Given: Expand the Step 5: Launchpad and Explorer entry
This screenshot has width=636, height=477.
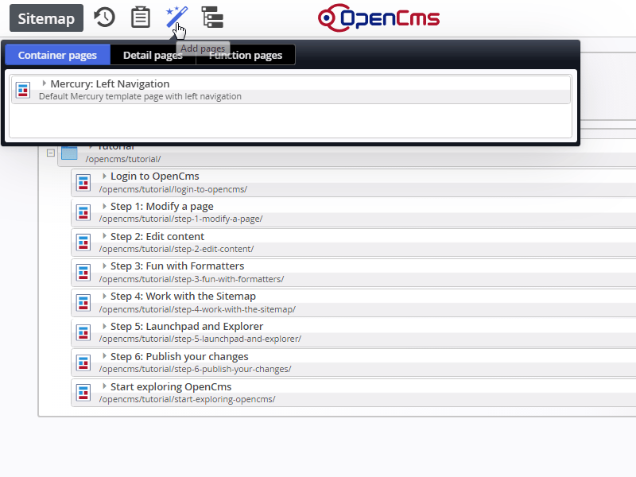Looking at the screenshot, I should (x=103, y=326).
